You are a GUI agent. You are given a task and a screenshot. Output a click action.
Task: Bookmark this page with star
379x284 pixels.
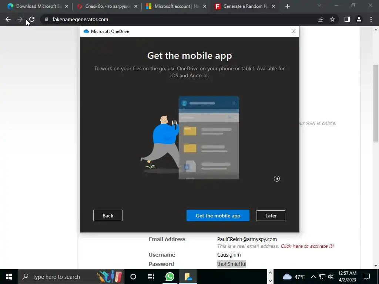tap(332, 19)
